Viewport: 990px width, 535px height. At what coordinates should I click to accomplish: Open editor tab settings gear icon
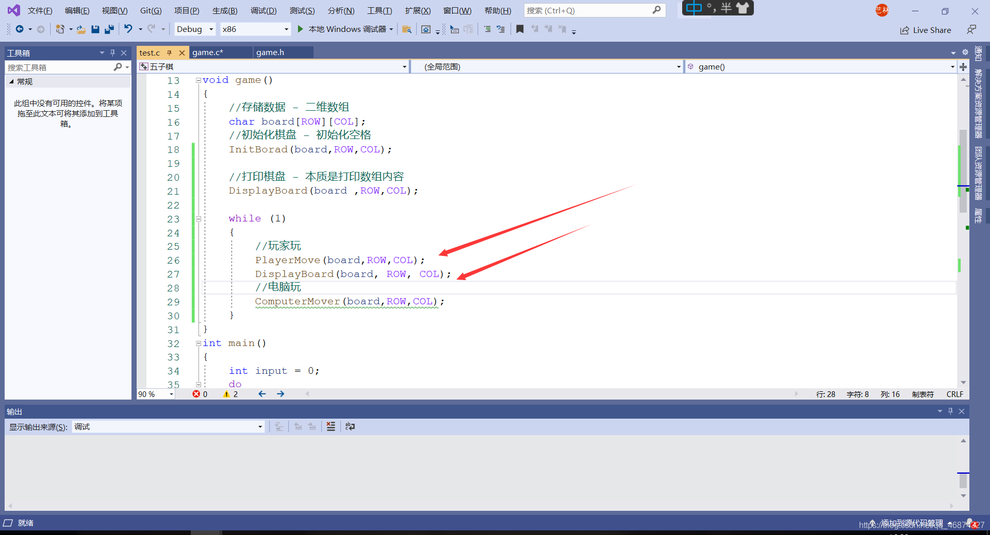965,53
